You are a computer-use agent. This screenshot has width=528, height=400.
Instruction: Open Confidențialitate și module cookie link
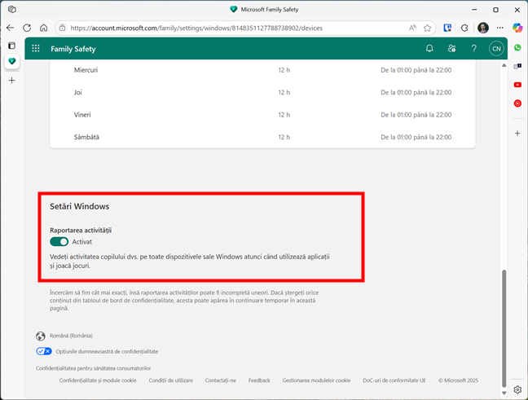click(x=98, y=380)
